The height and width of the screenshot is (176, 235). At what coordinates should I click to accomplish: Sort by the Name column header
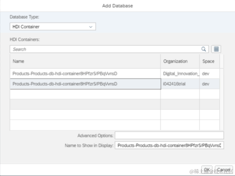coord(85,61)
